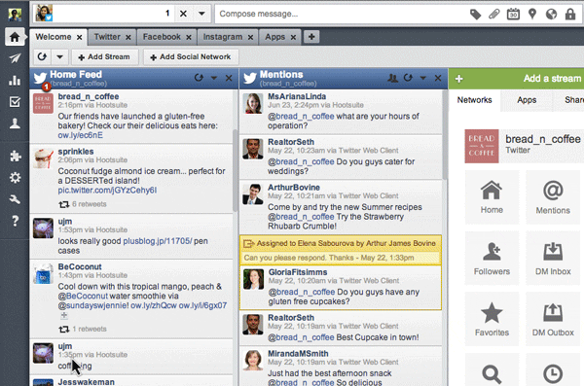Close the Home Feed stream
Screen dimensions: 584x386
(x=229, y=78)
